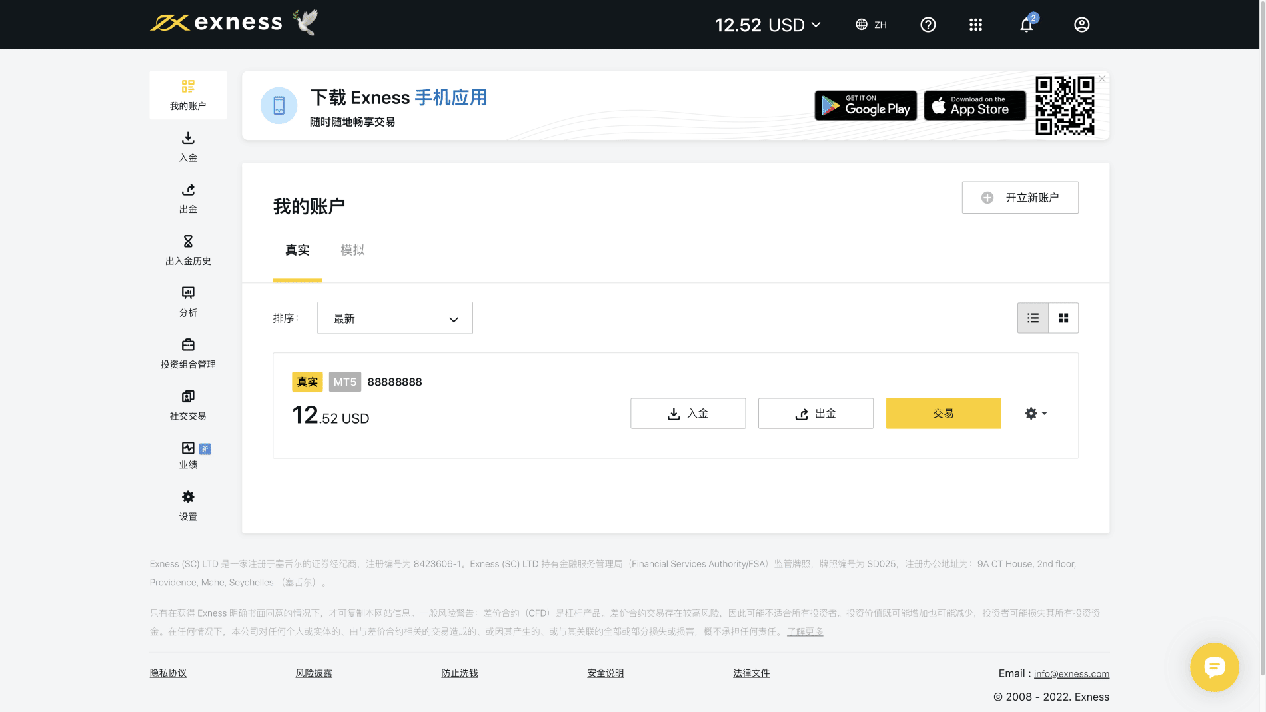Expand the account gear settings dropdown
Screen dimensions: 1266x712
point(1035,414)
